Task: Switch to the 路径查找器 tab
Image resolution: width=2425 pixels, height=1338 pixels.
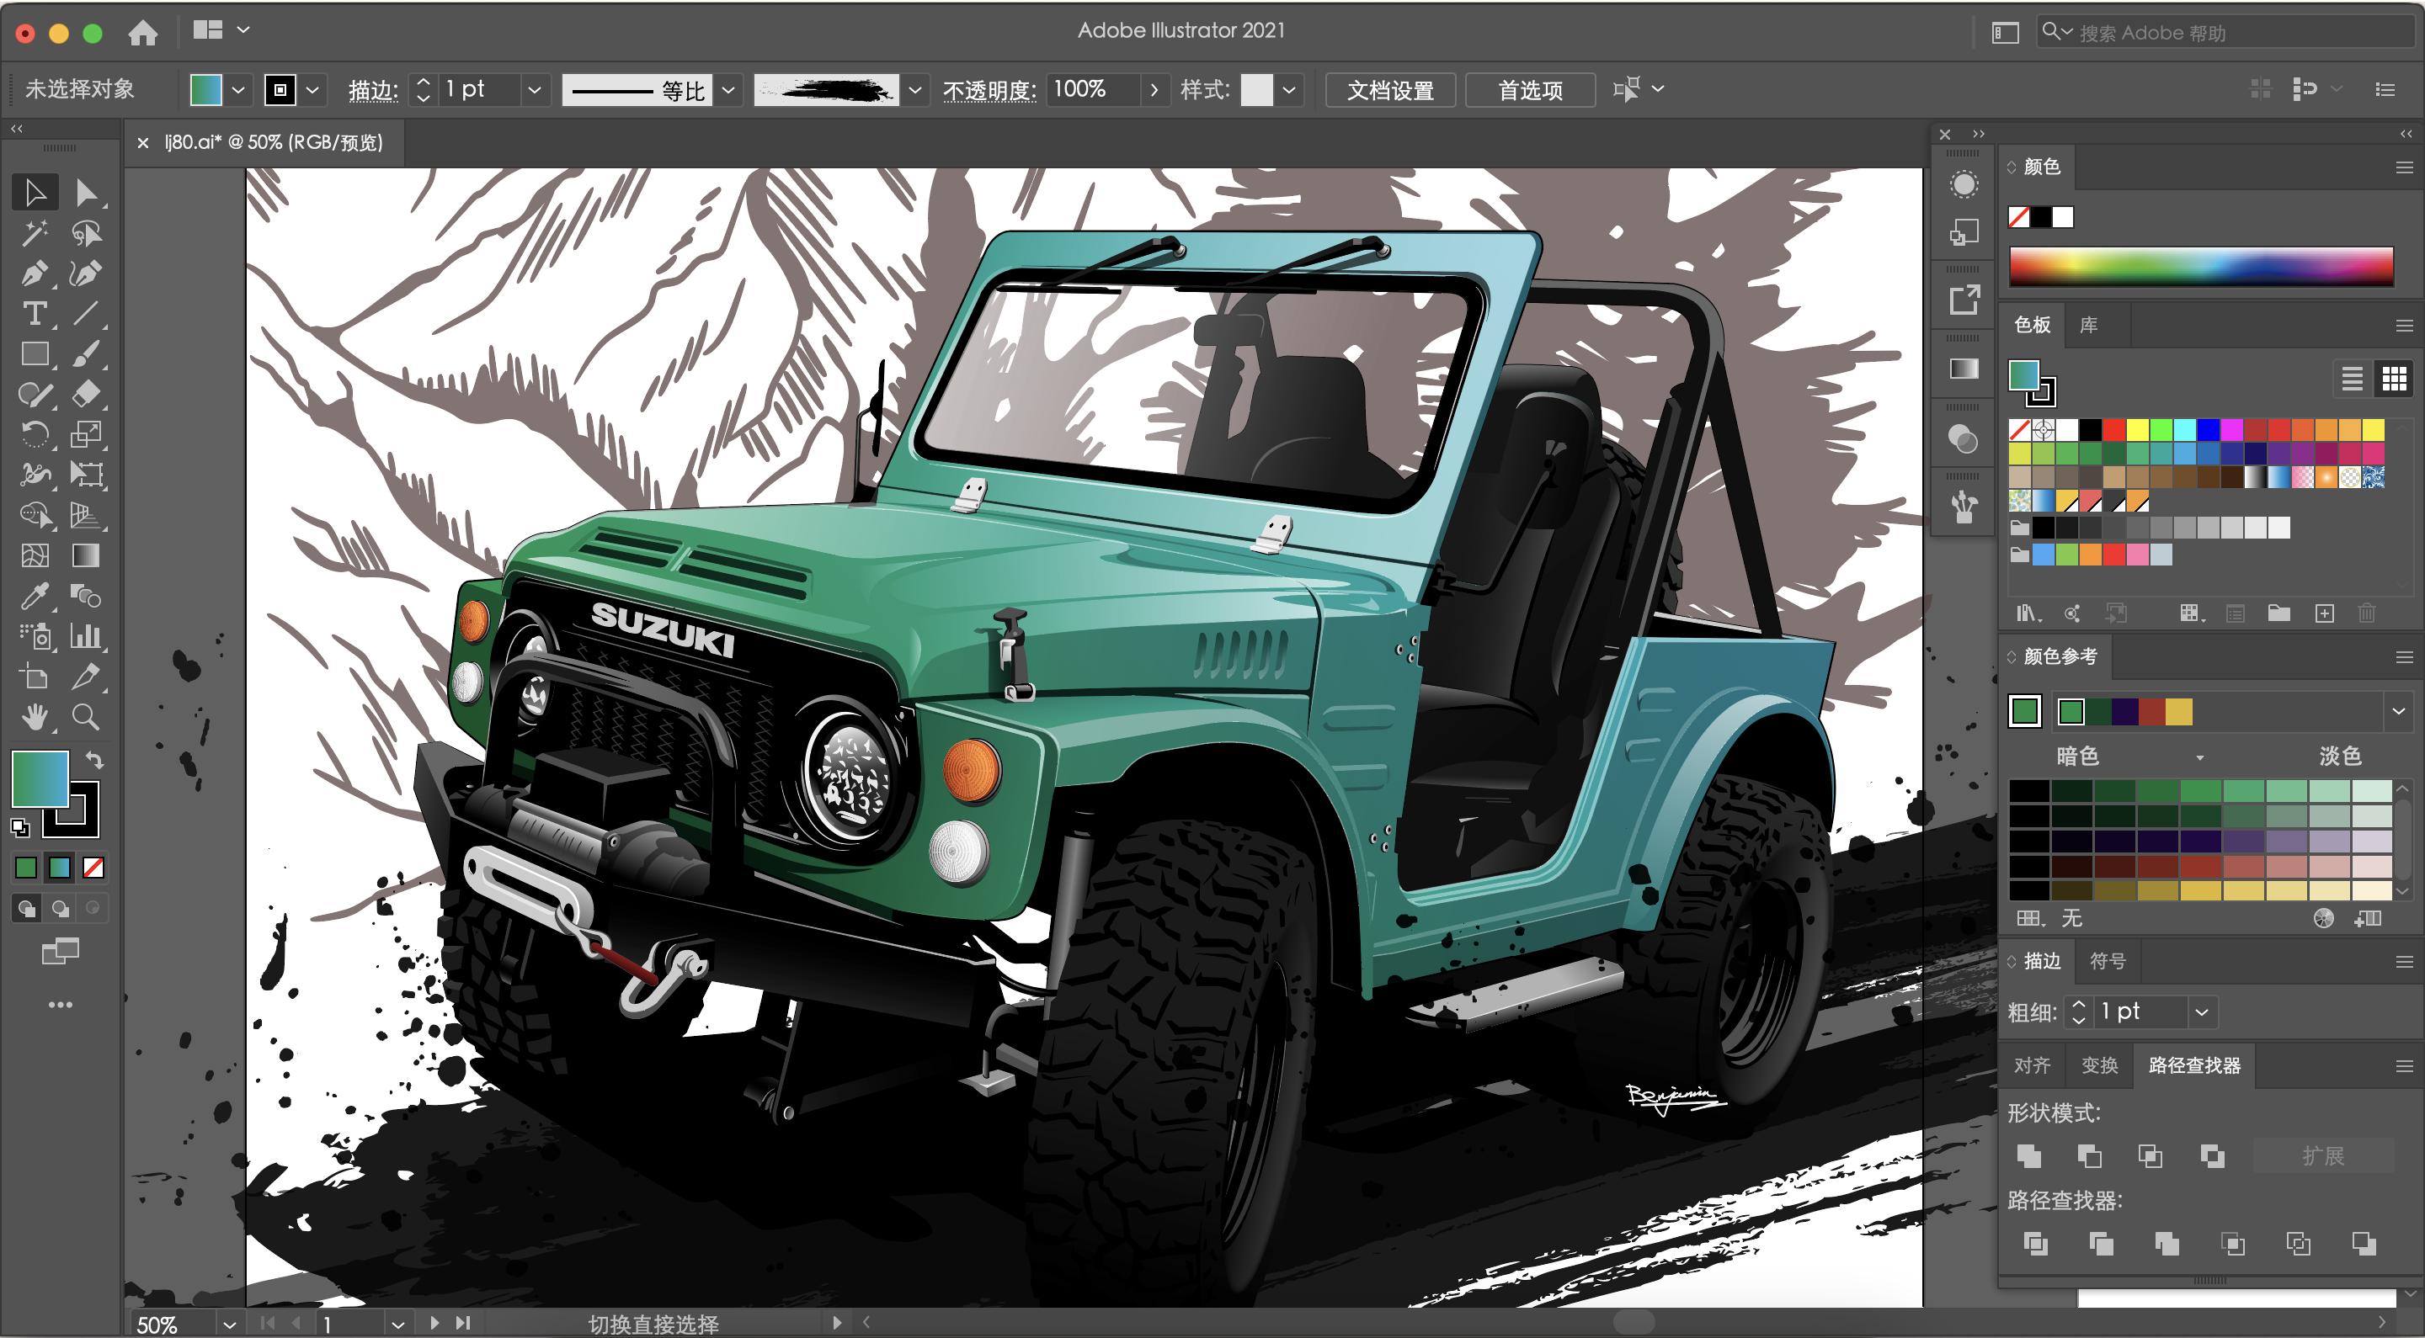Action: (2193, 1065)
